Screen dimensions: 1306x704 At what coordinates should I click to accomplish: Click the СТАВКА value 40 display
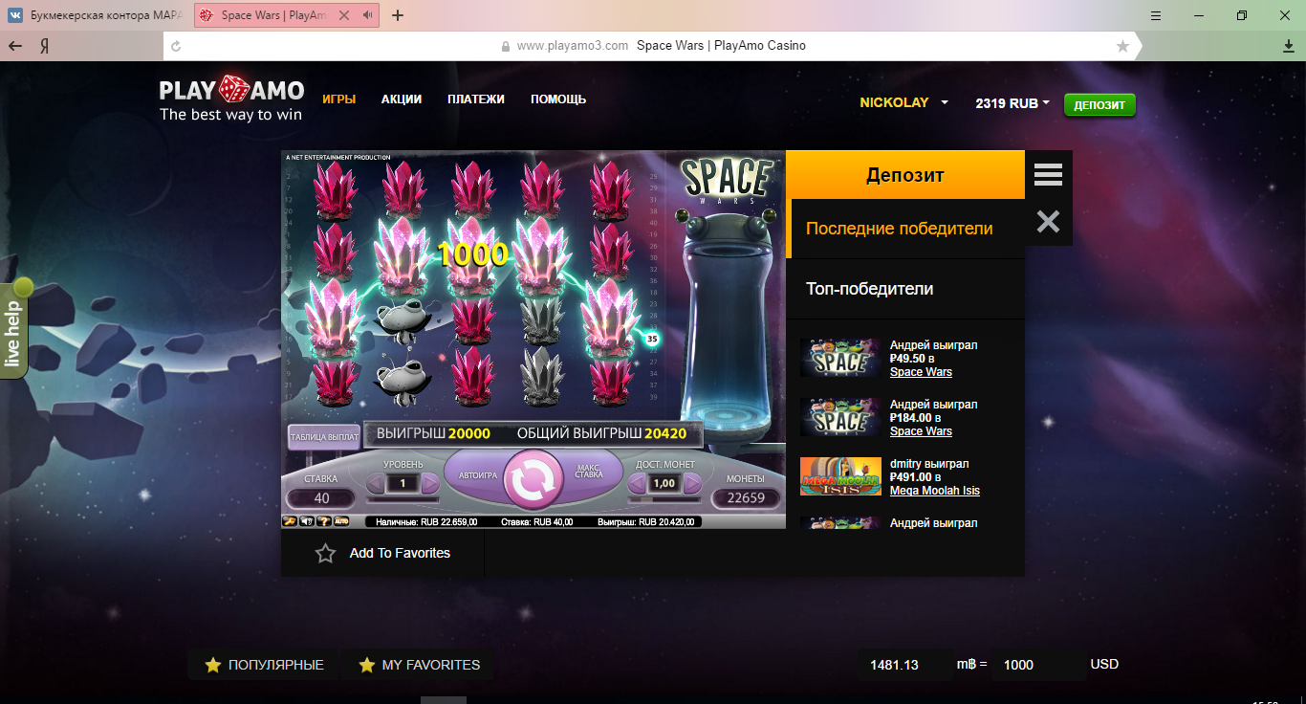(x=321, y=497)
